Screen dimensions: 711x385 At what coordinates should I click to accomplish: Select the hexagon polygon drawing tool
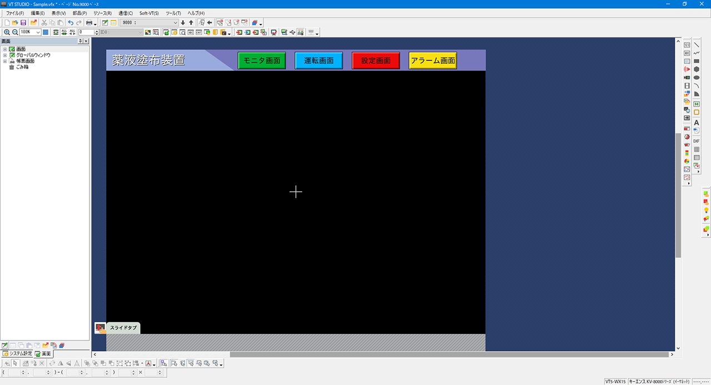point(697,69)
